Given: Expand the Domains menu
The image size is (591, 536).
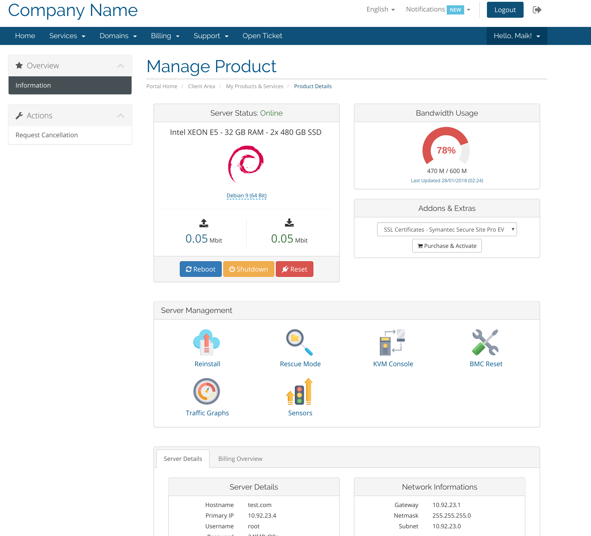Looking at the screenshot, I should pyautogui.click(x=118, y=36).
